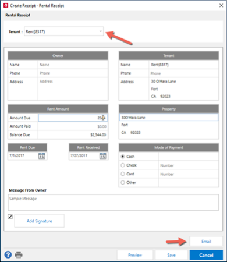Viewport: 227px width, 262px height.
Task: Click the Rent Received date 7/27/2017
Action: 79,155
